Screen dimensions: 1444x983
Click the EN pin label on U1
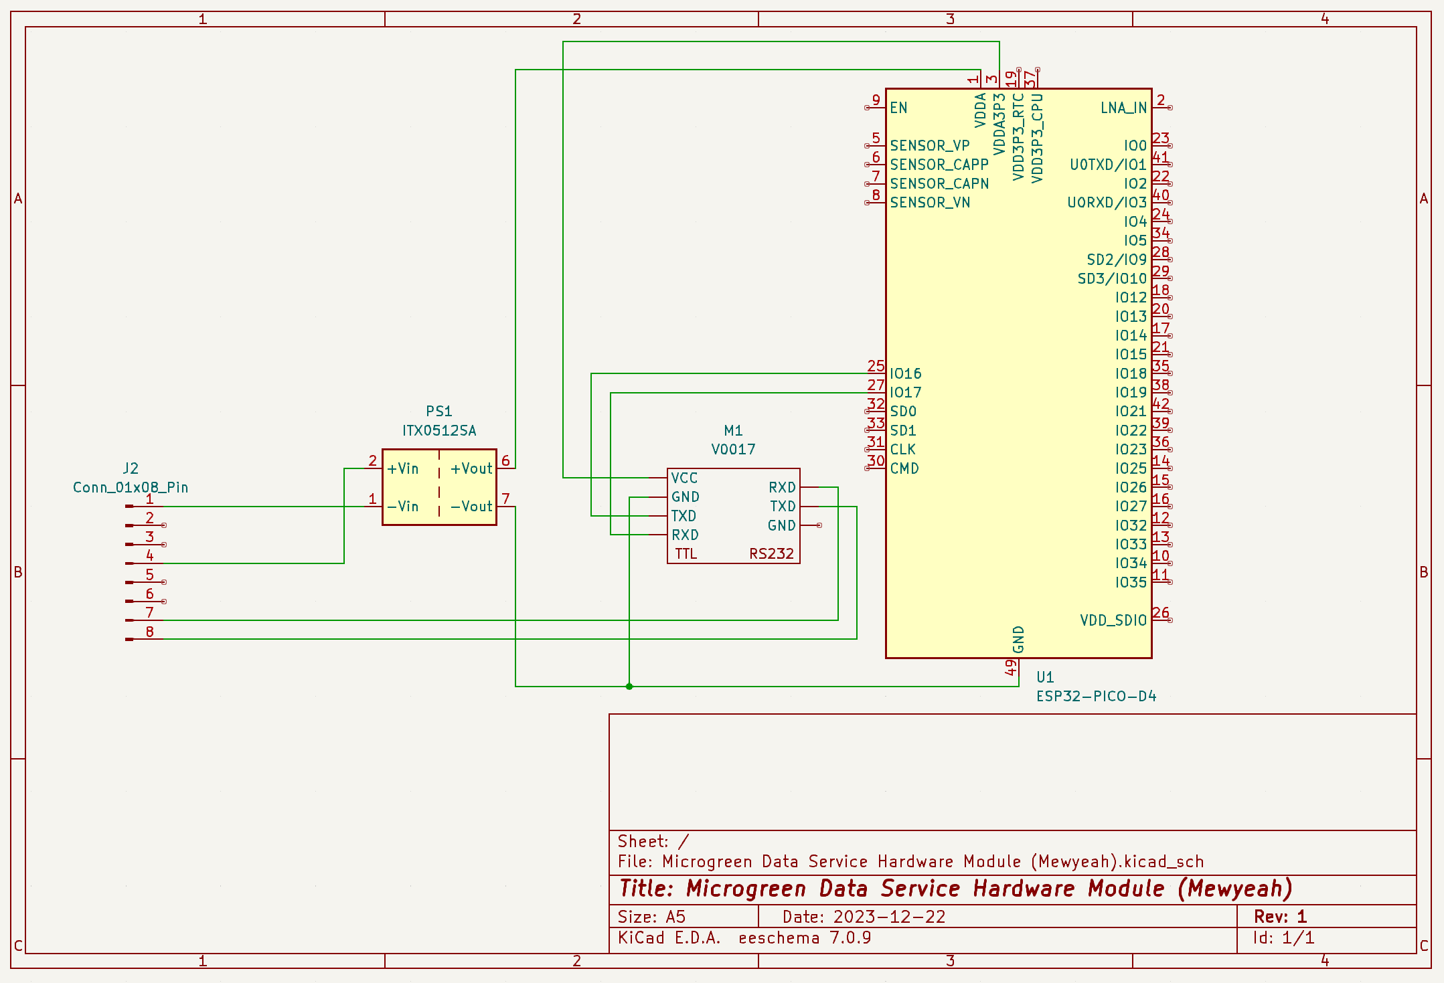click(898, 108)
